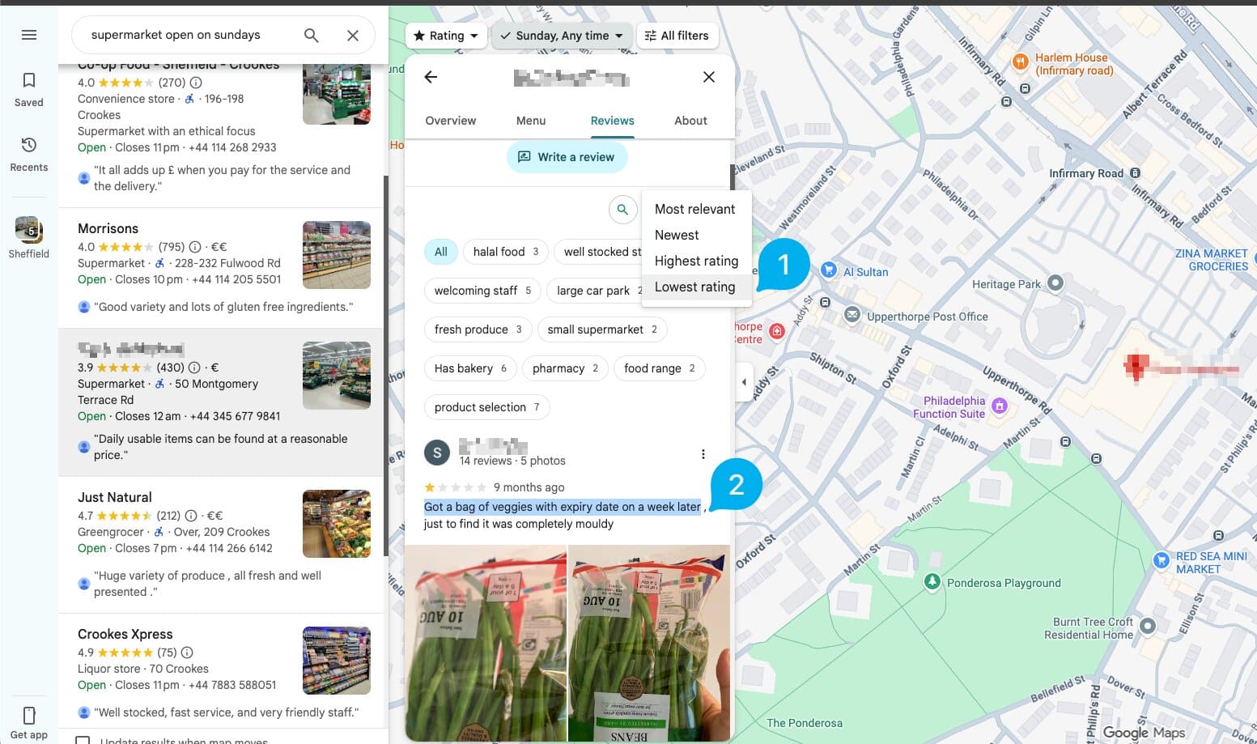Click the RED SEA MINI MARKET map pin
1257x744 pixels.
1161,559
